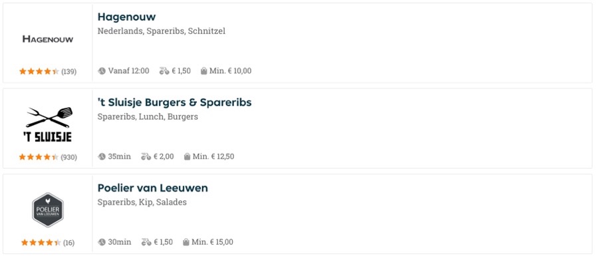Click the delivery bike icon beside € 2,00
The image size is (599, 260).
146,157
